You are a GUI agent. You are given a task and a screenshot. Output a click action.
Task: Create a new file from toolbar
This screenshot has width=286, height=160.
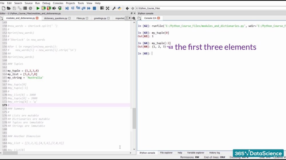click(3, 8)
